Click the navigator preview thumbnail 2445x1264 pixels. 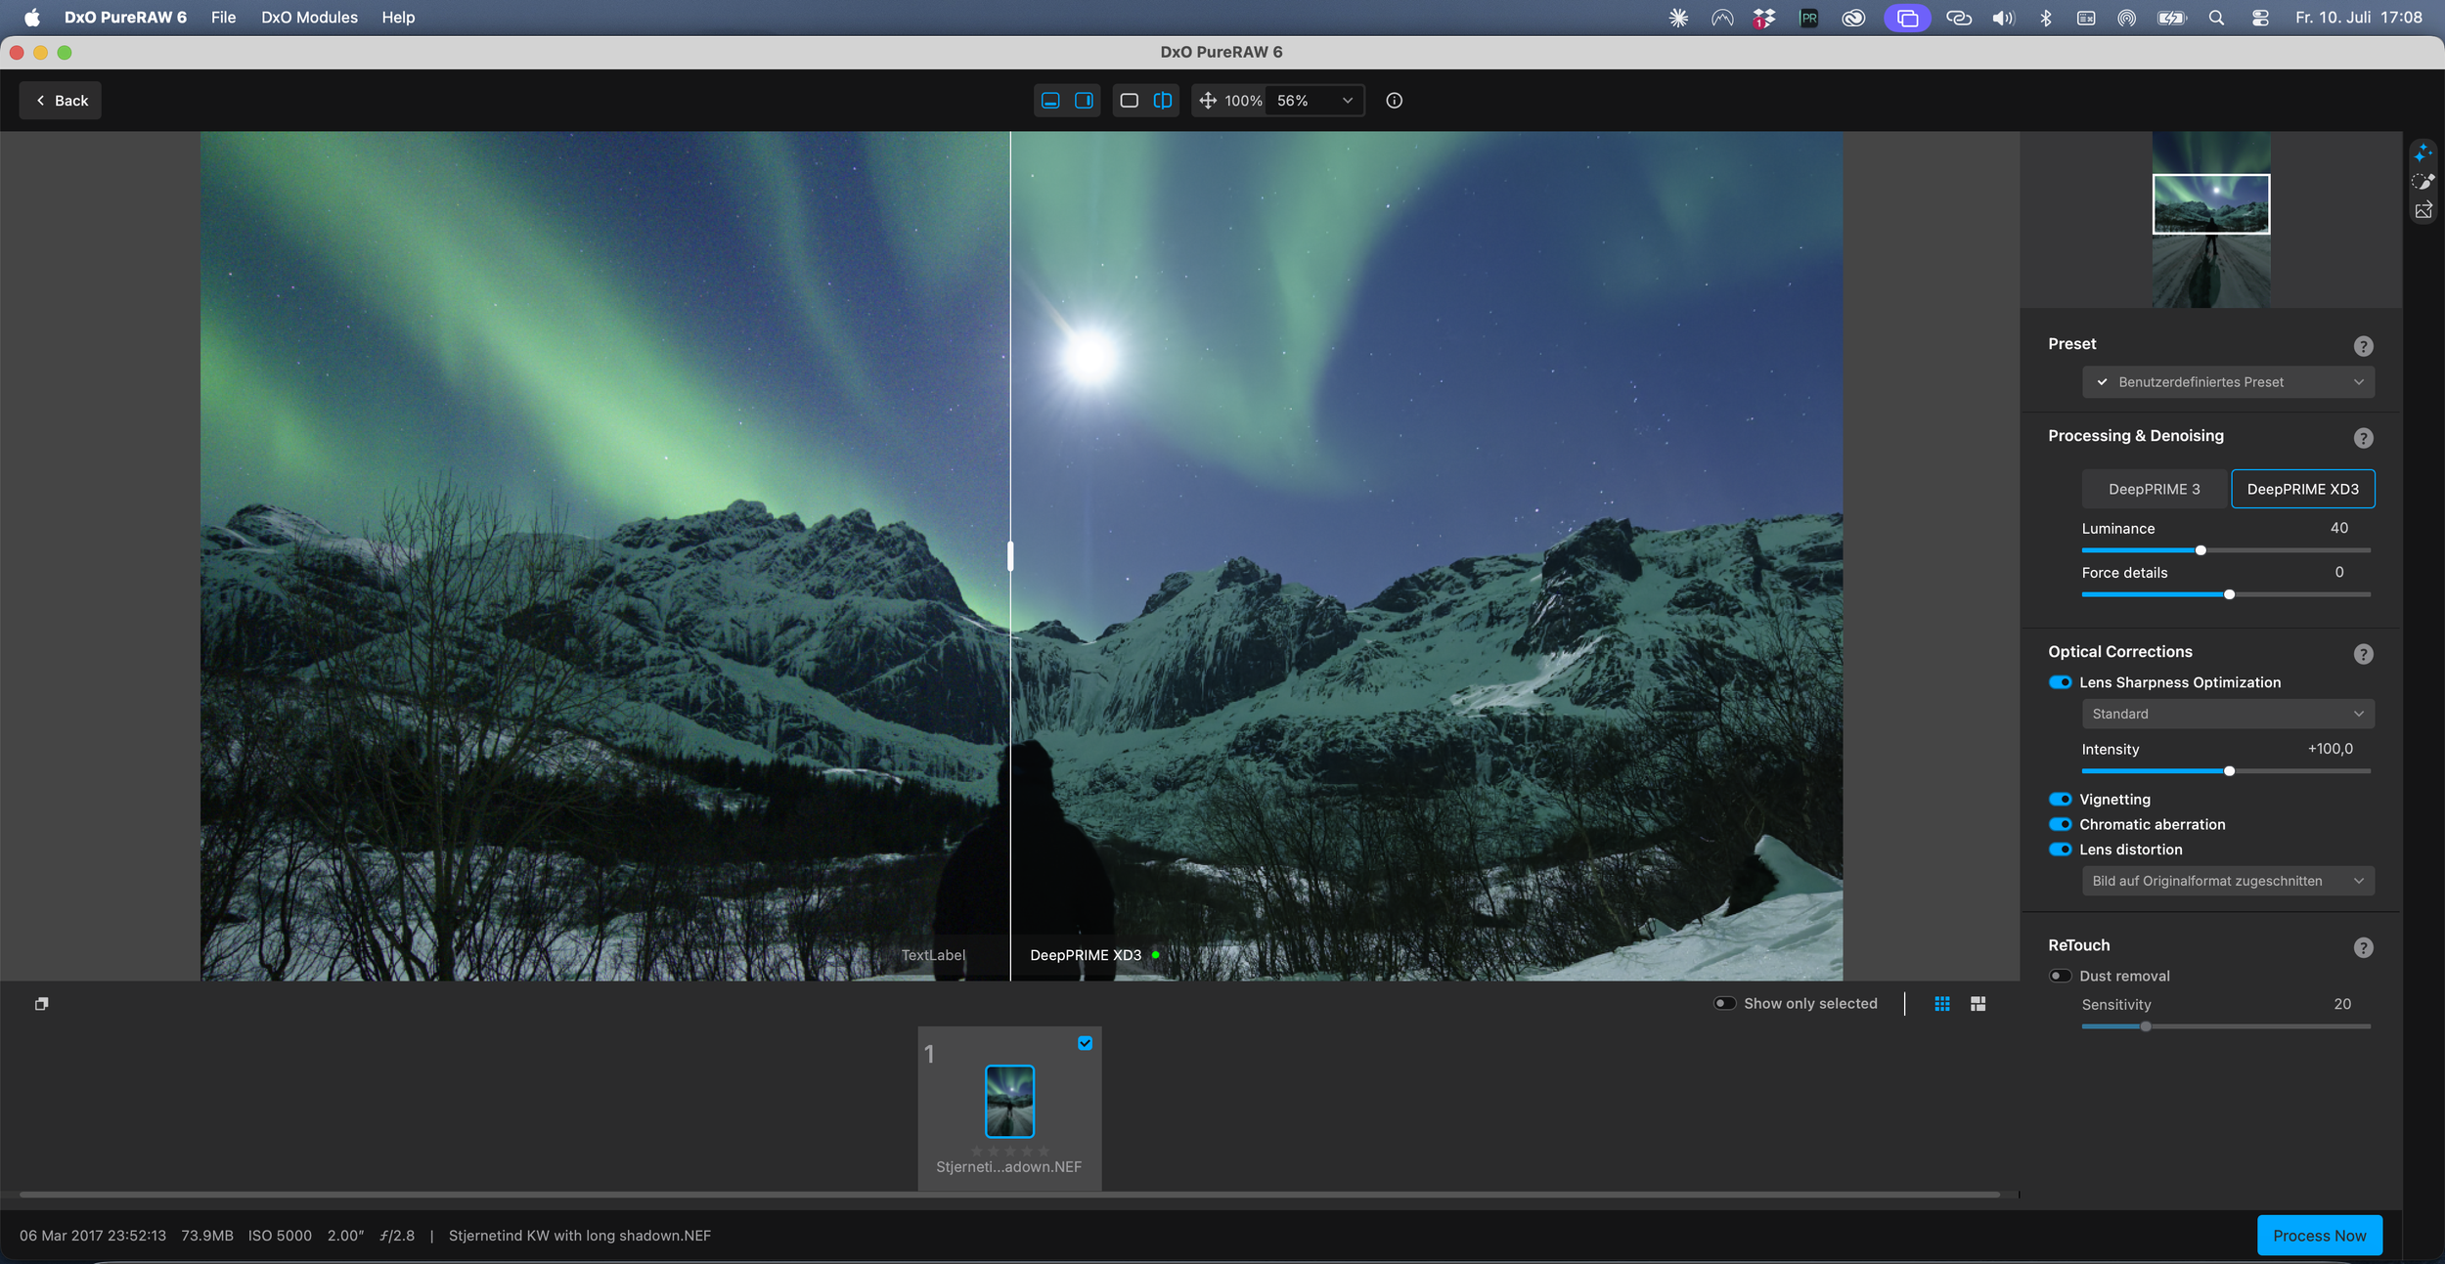coord(2210,220)
